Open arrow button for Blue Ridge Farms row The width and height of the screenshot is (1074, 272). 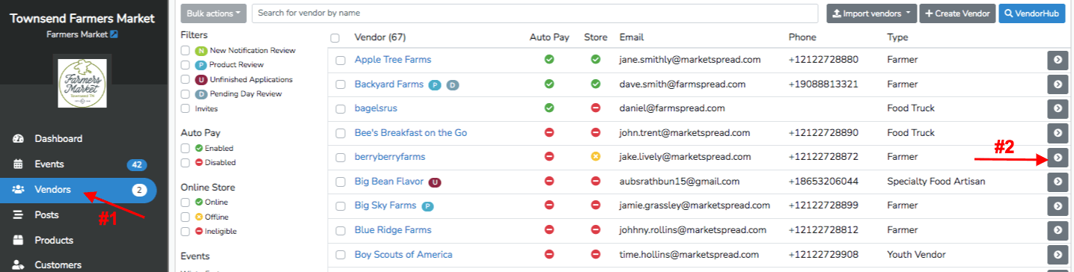pyautogui.click(x=1057, y=230)
